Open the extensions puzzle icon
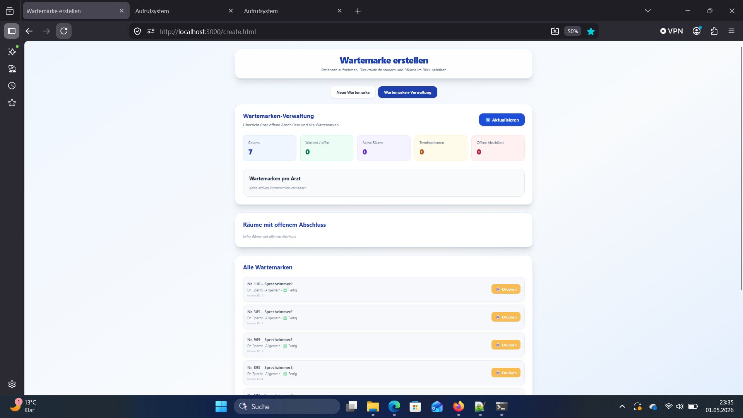 coord(714,31)
